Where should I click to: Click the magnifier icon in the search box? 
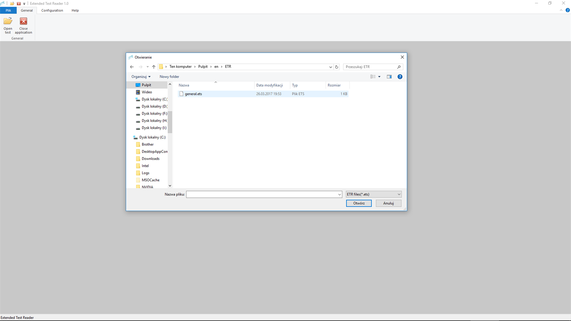click(x=399, y=66)
